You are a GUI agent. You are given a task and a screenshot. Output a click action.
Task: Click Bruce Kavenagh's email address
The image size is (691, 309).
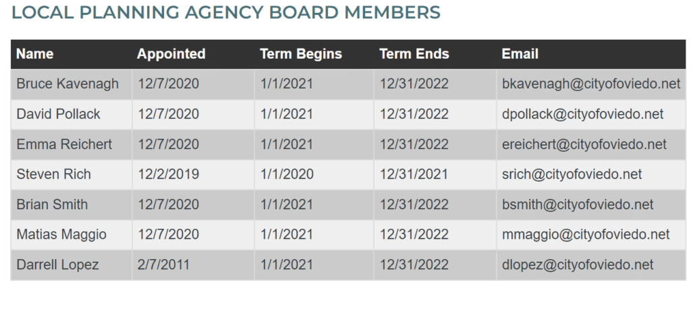tap(591, 84)
